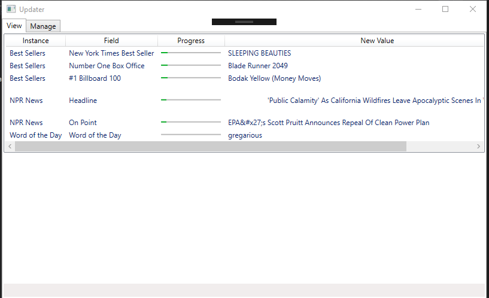Image resolution: width=489 pixels, height=298 pixels.
Task: Click Word of the Day progress bar
Action: pyautogui.click(x=191, y=135)
